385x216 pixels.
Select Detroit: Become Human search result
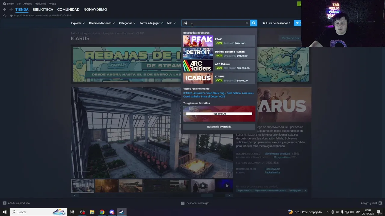point(219,53)
